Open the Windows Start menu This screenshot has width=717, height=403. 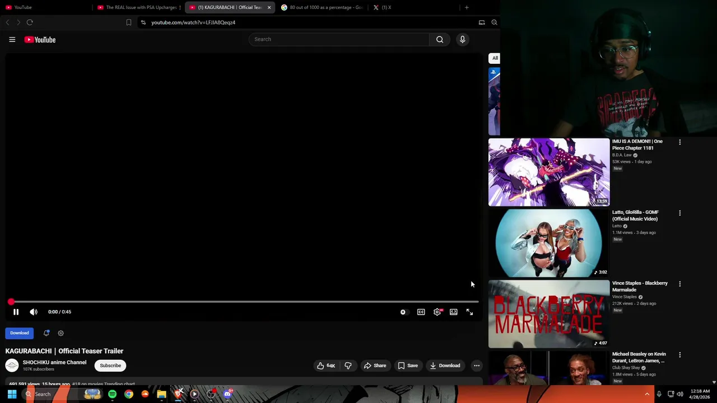[x=12, y=394]
